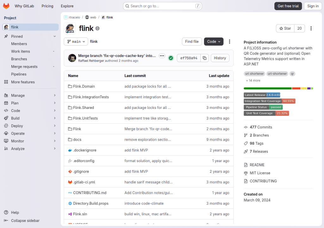
Task: Expand the Code sidebar menu chevron
Action: [54, 111]
